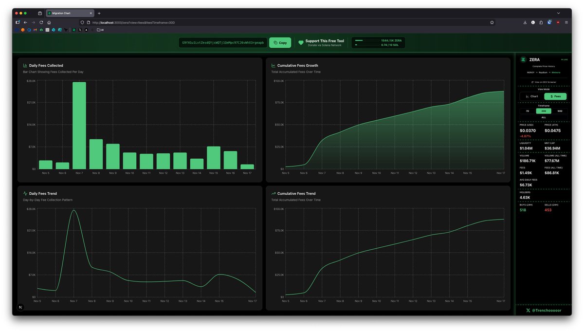
Task: Select the 7D timeframe option
Action: point(528,111)
